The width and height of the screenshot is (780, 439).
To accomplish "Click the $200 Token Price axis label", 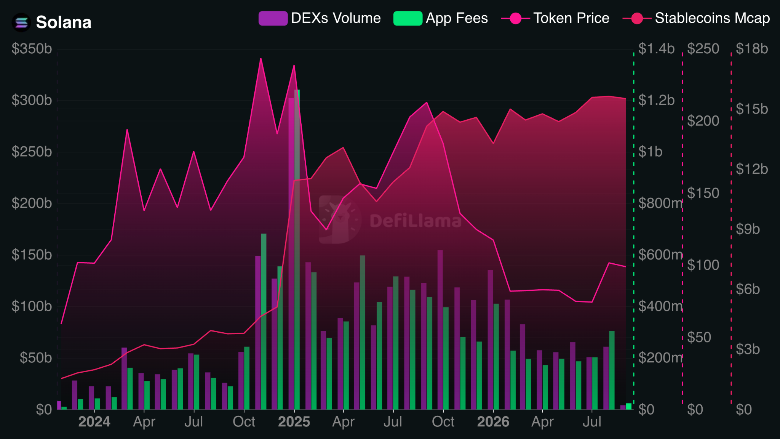I will 703,121.
